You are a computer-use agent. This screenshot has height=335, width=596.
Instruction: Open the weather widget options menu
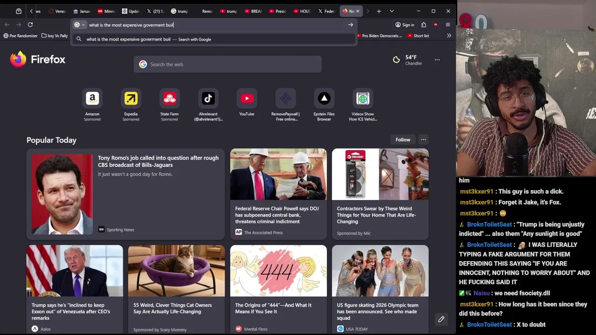pyautogui.click(x=437, y=60)
